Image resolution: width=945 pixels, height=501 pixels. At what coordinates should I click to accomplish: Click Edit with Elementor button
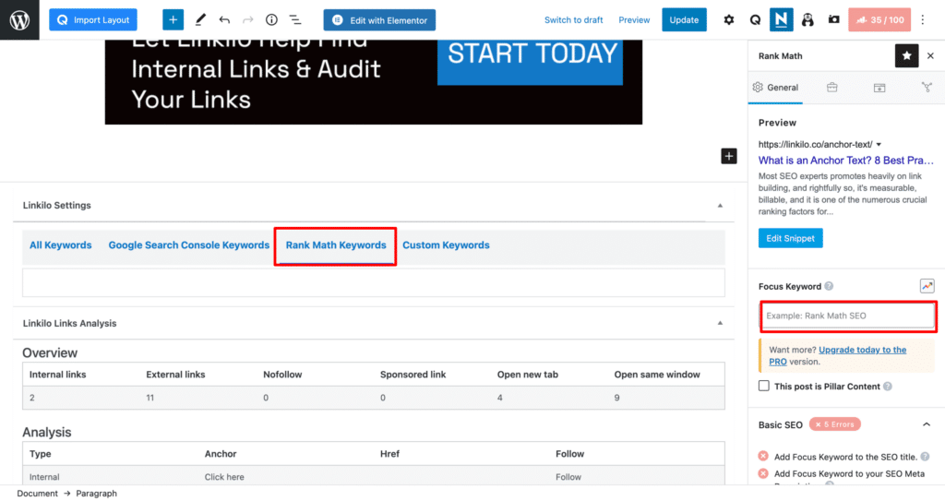[x=379, y=20]
